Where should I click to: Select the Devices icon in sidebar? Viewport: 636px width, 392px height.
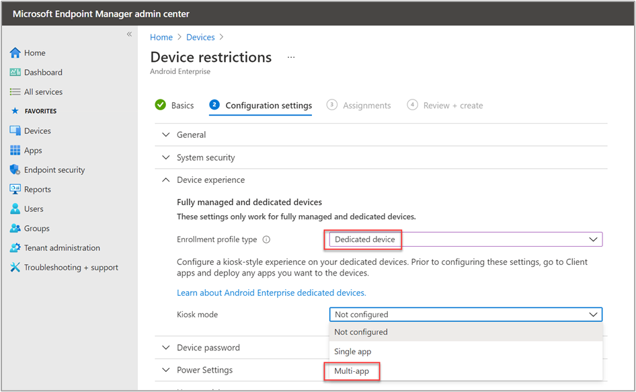coord(15,130)
